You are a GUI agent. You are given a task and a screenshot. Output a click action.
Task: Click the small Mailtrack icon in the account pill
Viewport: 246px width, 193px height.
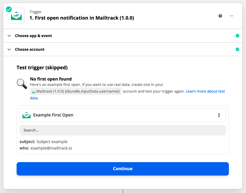pyautogui.click(x=34, y=92)
